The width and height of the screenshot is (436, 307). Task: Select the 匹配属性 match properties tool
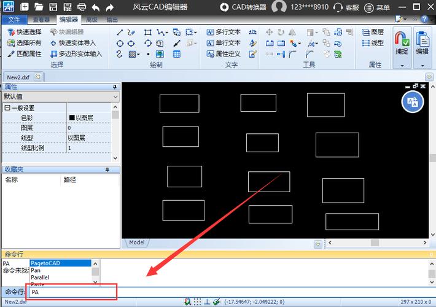click(x=25, y=54)
